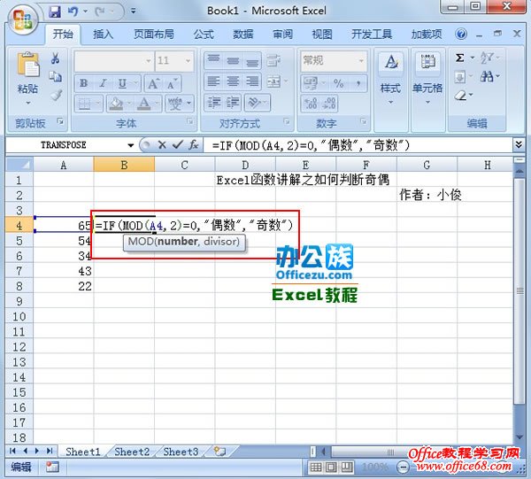The height and width of the screenshot is (479, 531).
Task: Select row 4 header
Action: 19,226
